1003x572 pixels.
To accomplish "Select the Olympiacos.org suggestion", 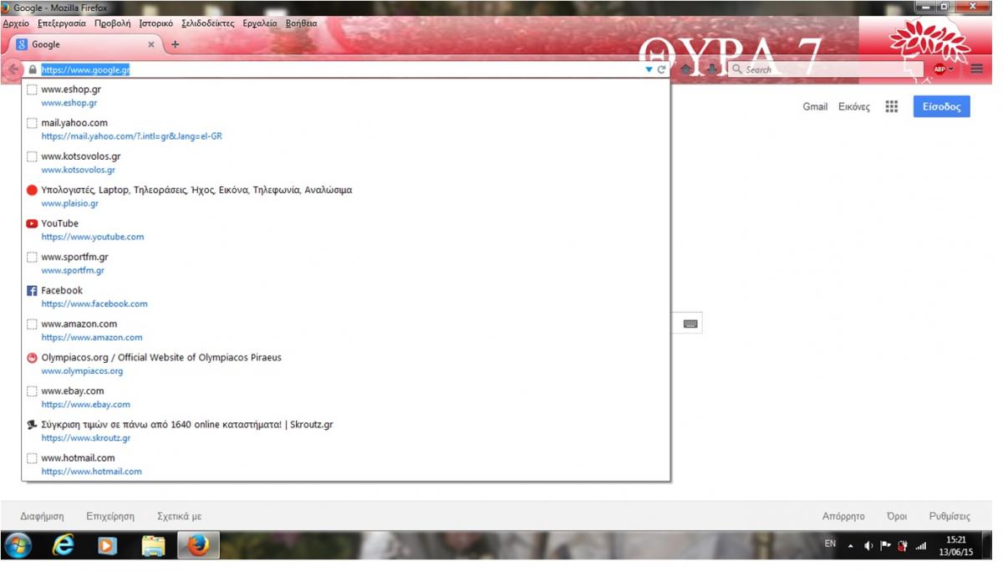I will click(346, 364).
